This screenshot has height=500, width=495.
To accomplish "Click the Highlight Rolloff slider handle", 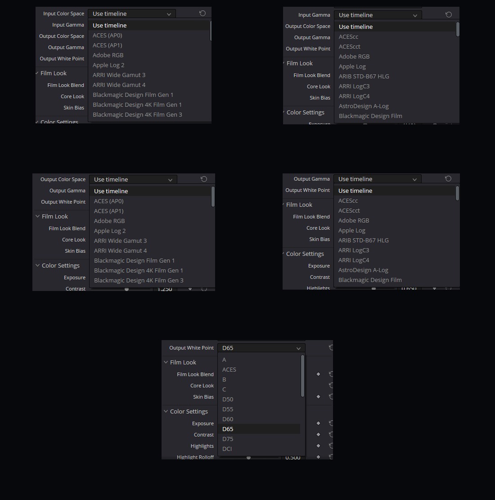I will 248,458.
